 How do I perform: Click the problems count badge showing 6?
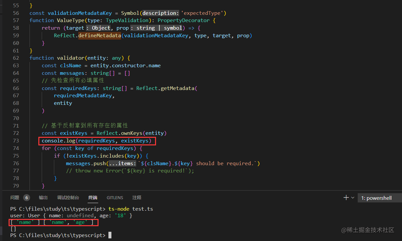[26, 197]
